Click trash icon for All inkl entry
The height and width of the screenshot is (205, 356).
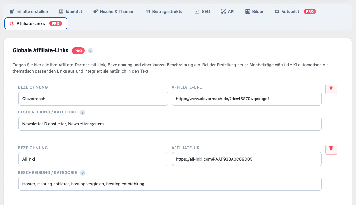[x=331, y=150]
